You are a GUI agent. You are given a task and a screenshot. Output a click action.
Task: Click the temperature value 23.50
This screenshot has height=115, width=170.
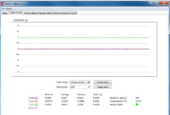[138, 101]
